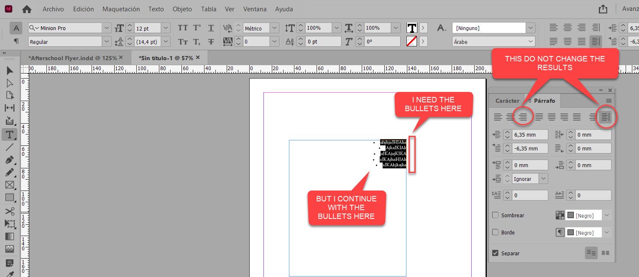
Task: Enable the Borde checkbox
Action: 495,232
